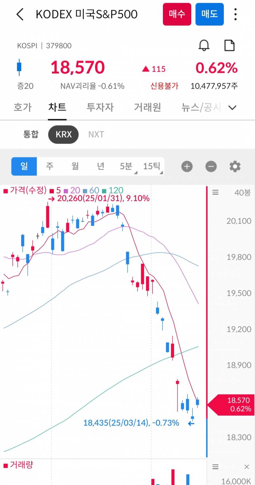Select 통합 combined exchange view

point(31,134)
